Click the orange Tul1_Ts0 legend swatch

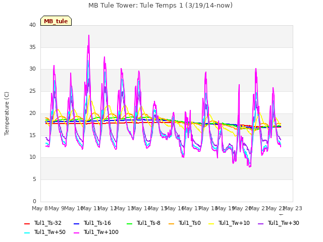pyautogui.click(x=172, y=224)
